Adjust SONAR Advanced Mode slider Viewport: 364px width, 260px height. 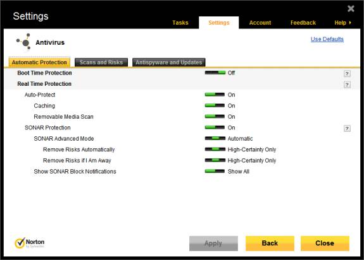pyautogui.click(x=215, y=138)
